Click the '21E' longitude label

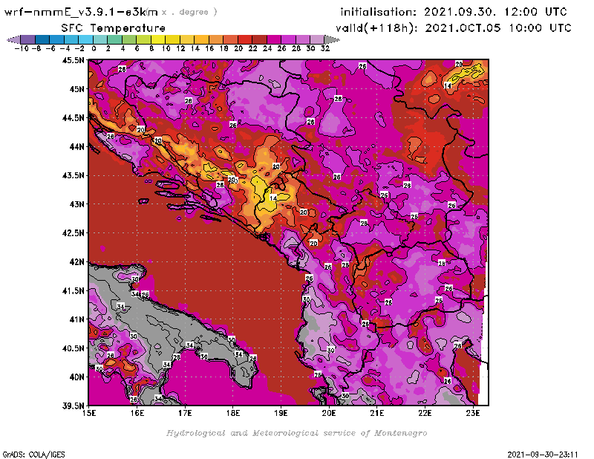click(377, 413)
